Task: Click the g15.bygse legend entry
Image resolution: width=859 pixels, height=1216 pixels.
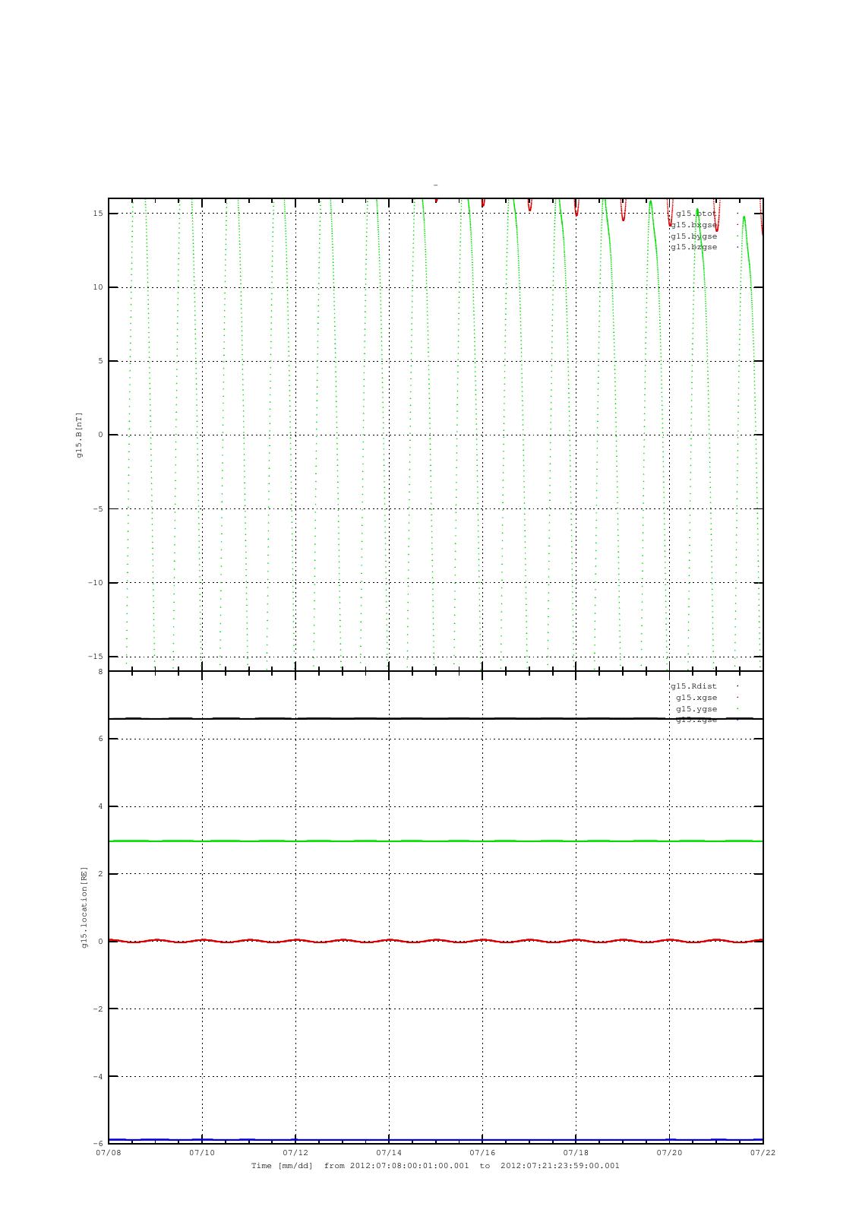Action: [693, 236]
